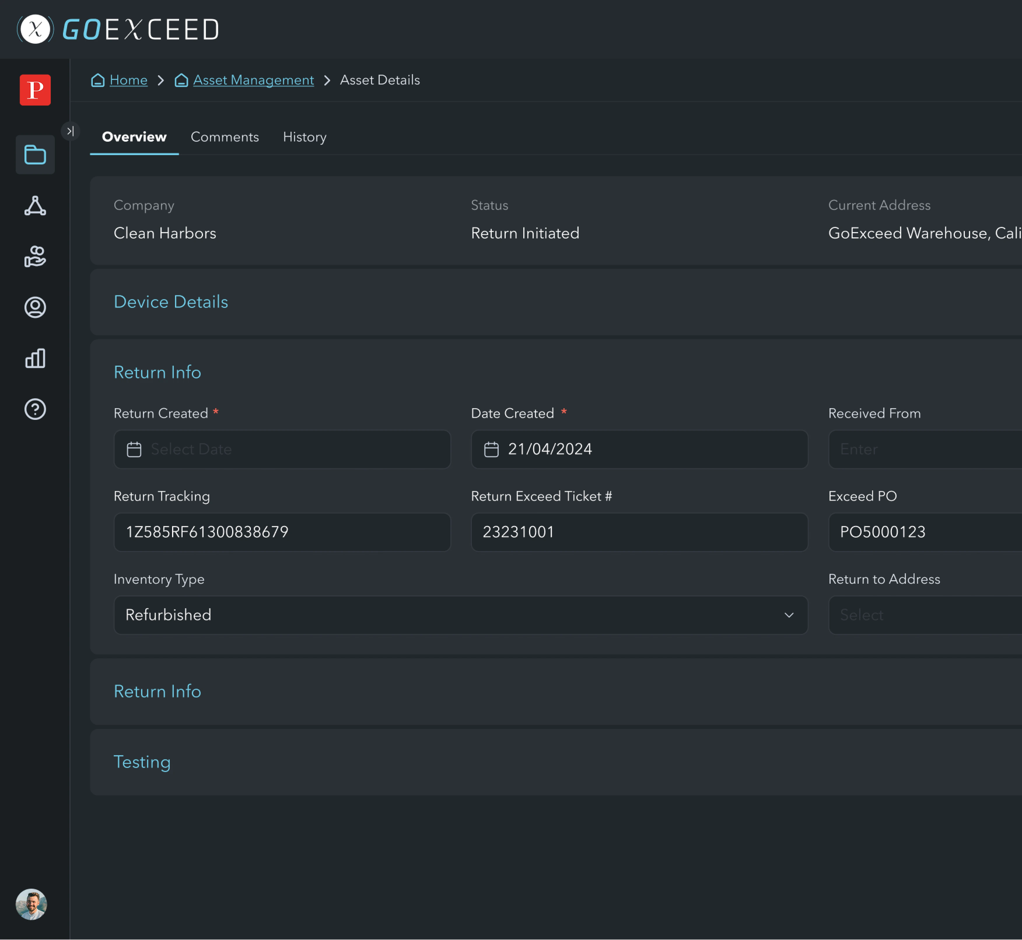Open the folder icon in the sidebar
This screenshot has width=1022, height=940.
tap(35, 155)
